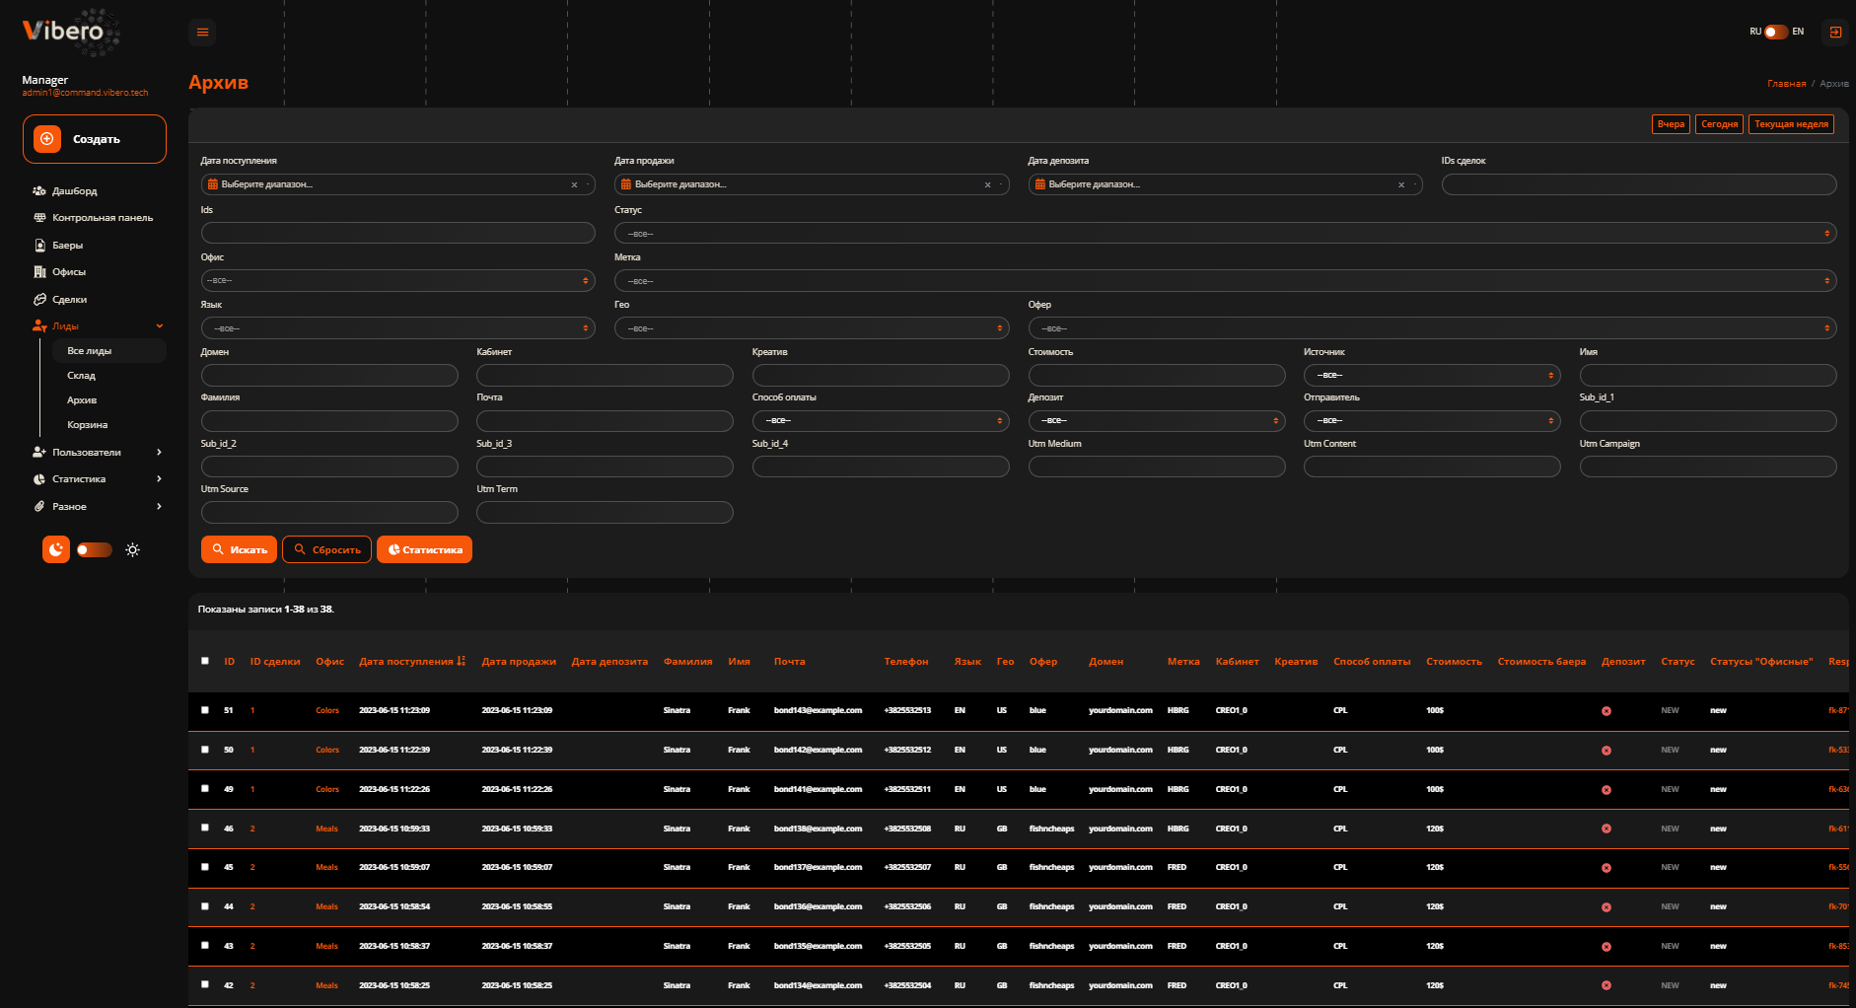Open the Язык dropdown

point(398,328)
